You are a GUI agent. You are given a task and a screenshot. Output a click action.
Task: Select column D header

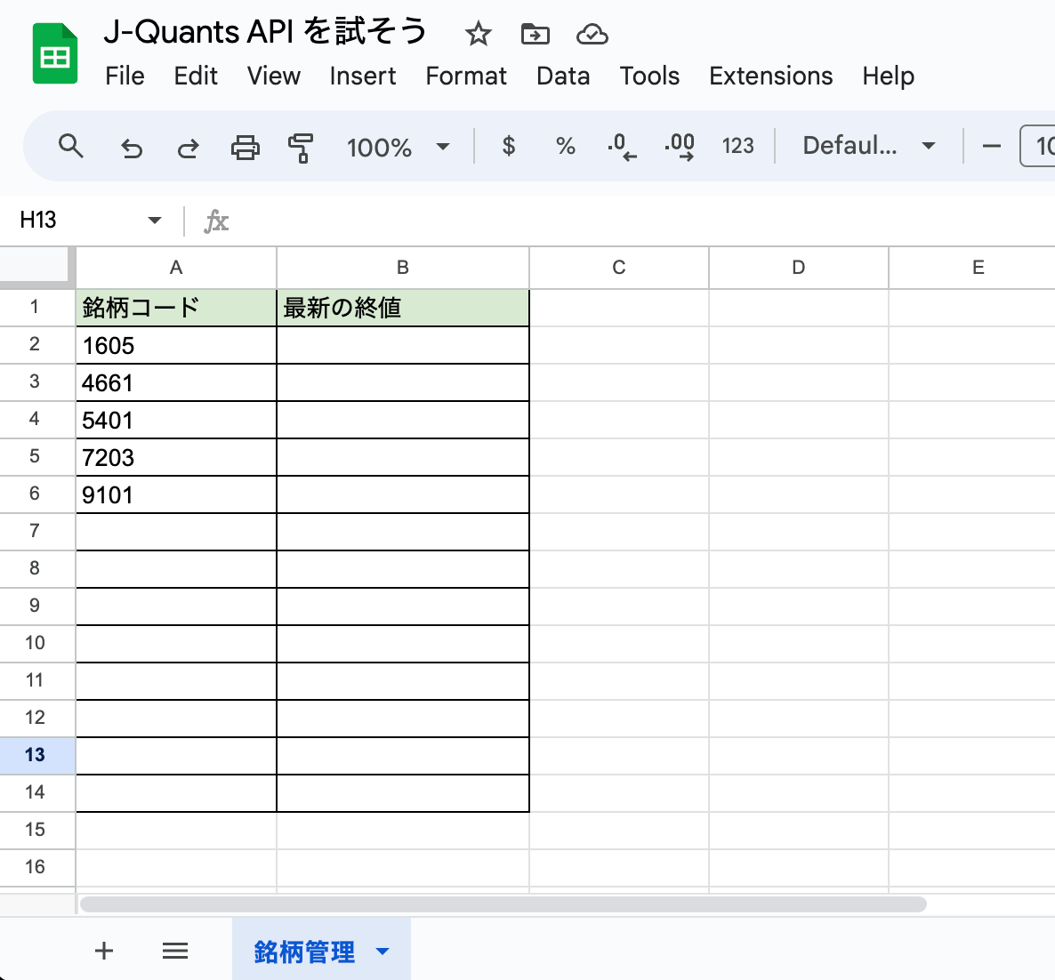pos(799,268)
